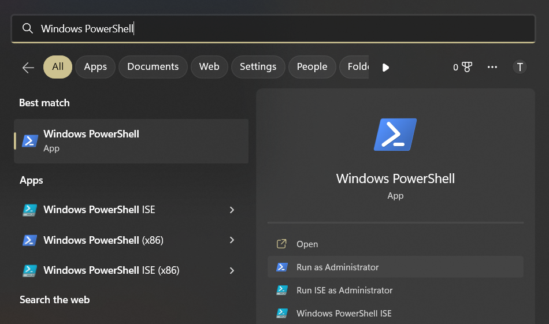Click the Windows PowerShell ISE icon in Apps
Viewport: 549px width, 324px height.
30,210
